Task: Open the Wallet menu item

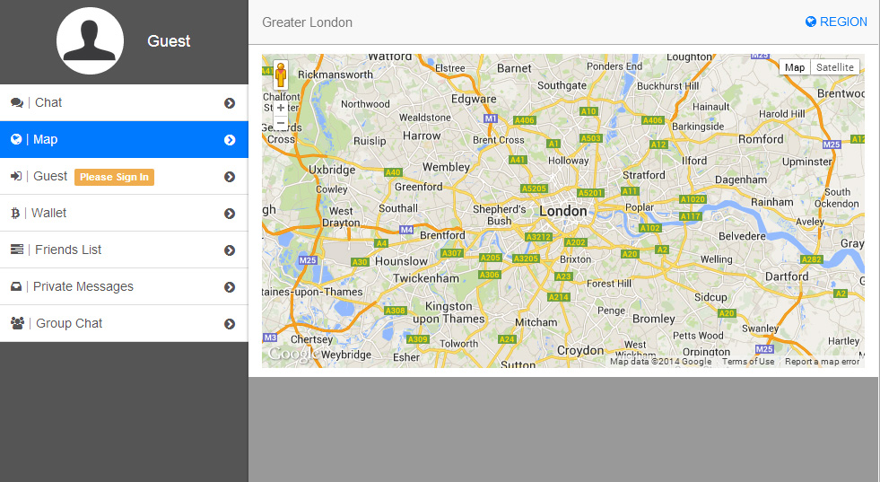Action: click(124, 213)
